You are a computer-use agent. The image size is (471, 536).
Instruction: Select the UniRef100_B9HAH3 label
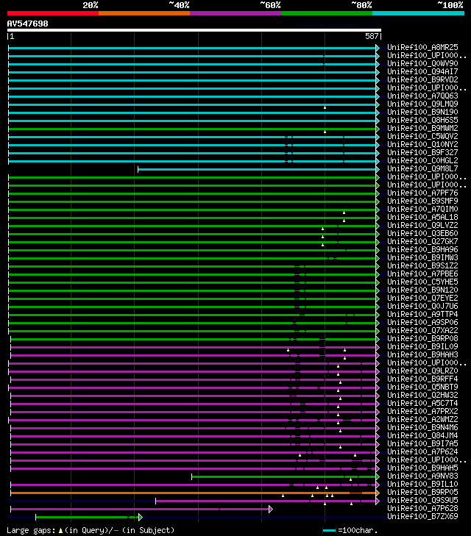pos(422,355)
